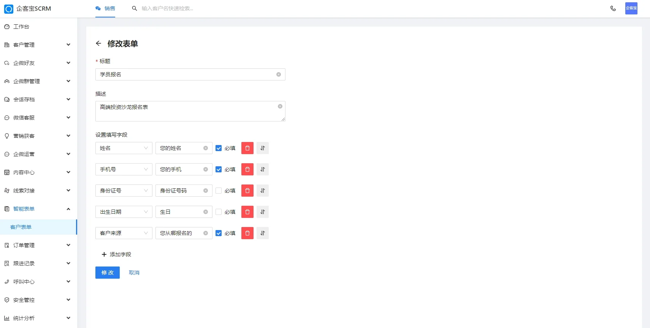The image size is (650, 328).
Task: Click the 取消 cancel link
Action: point(134,273)
